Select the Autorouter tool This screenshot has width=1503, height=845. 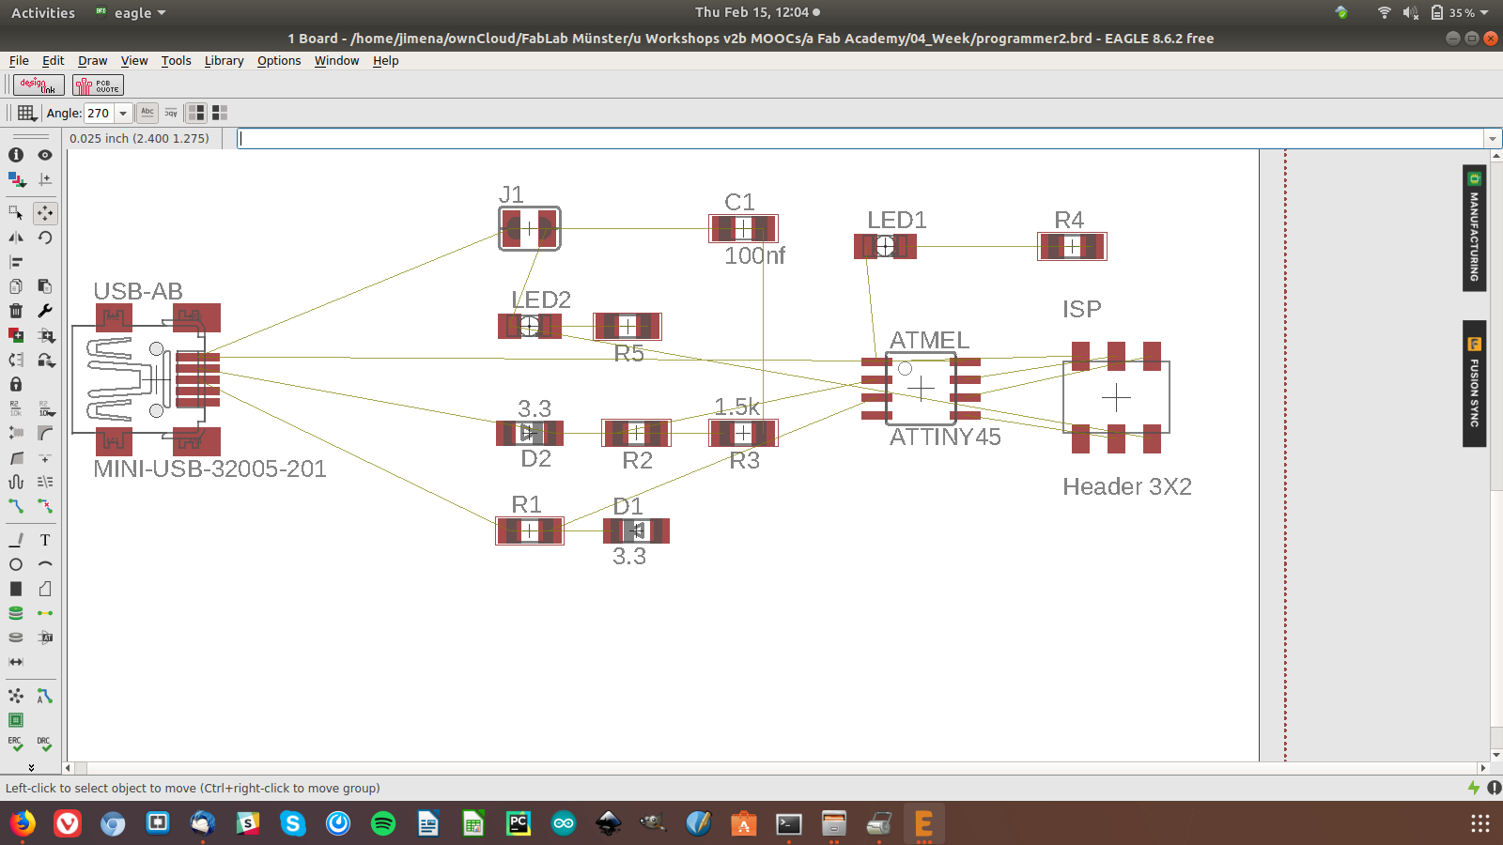45,696
